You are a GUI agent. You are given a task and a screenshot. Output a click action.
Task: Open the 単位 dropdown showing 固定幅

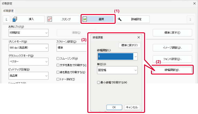117,70
